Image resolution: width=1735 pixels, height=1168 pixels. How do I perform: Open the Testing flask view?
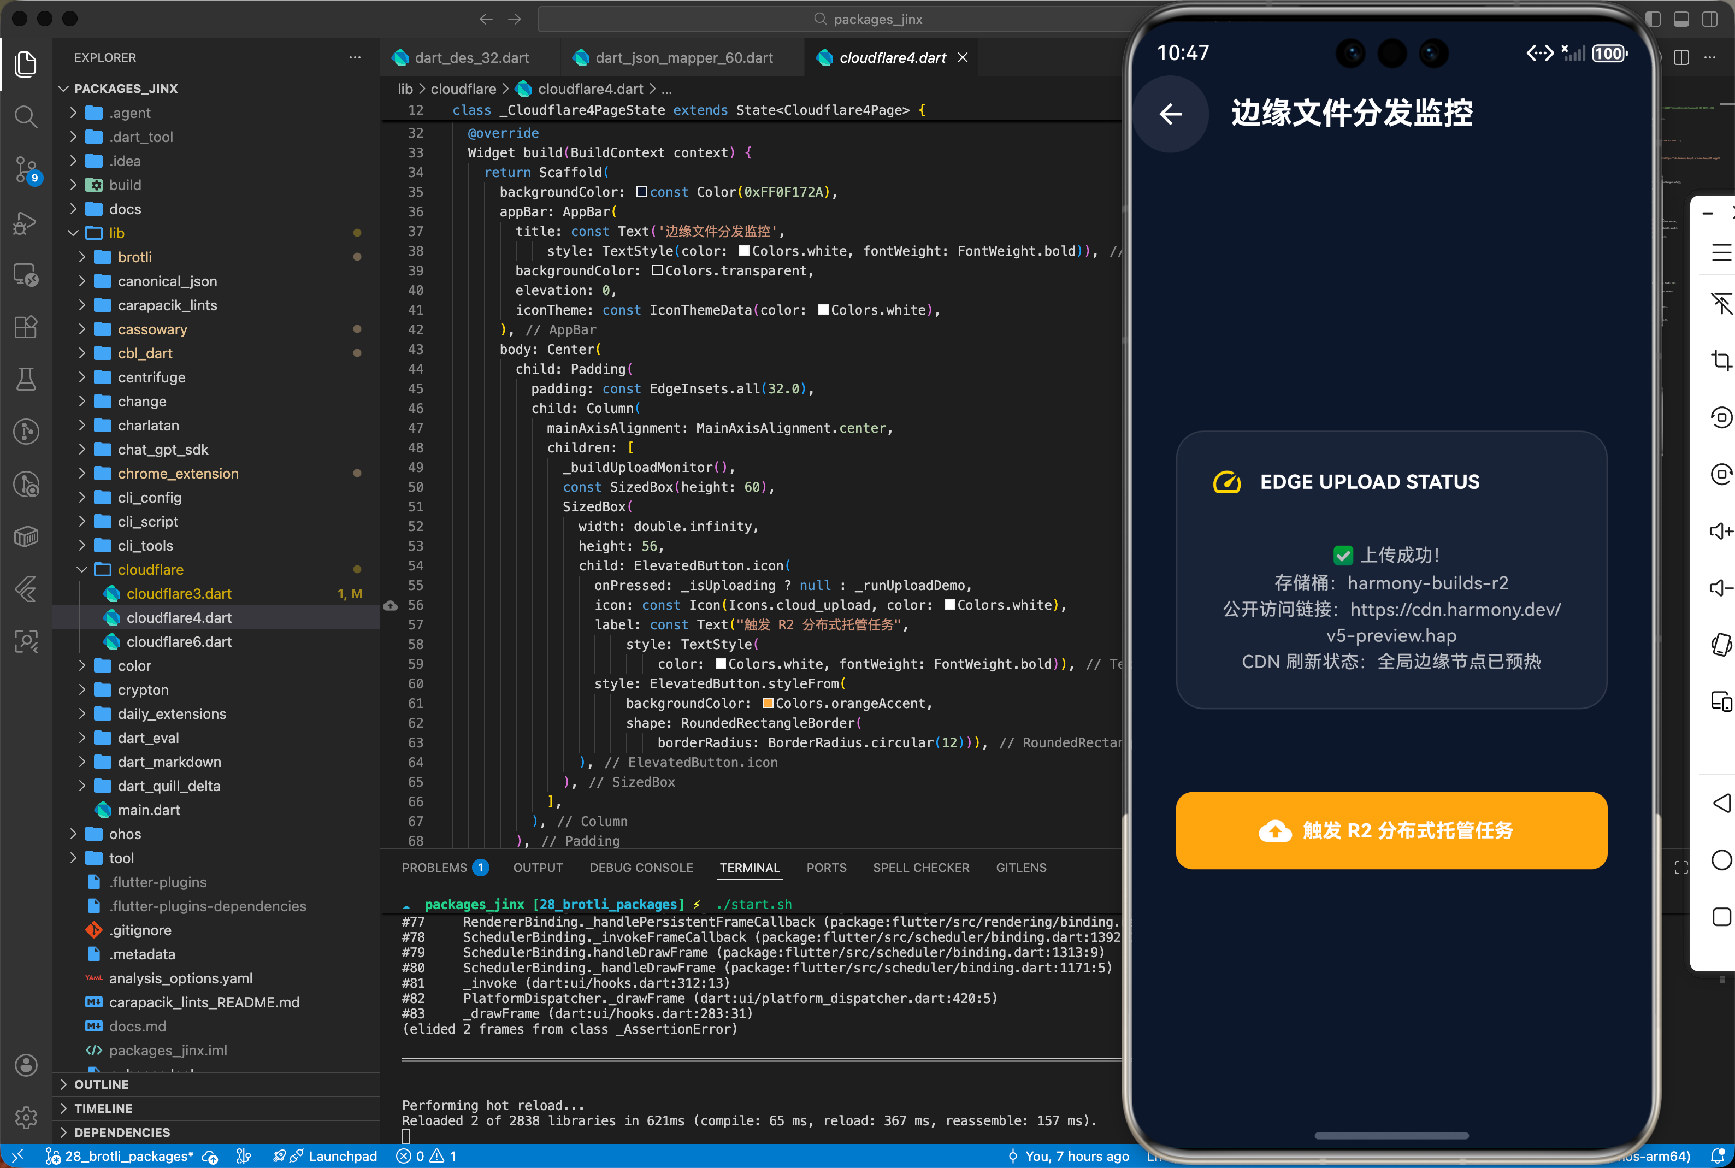tap(26, 379)
